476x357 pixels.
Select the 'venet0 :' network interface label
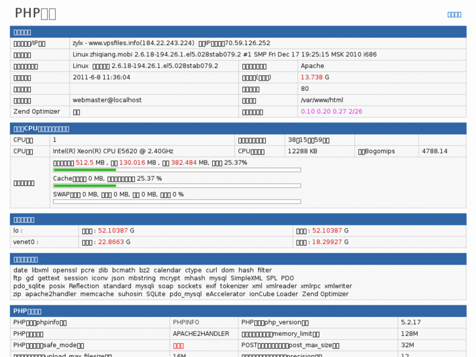click(26, 242)
